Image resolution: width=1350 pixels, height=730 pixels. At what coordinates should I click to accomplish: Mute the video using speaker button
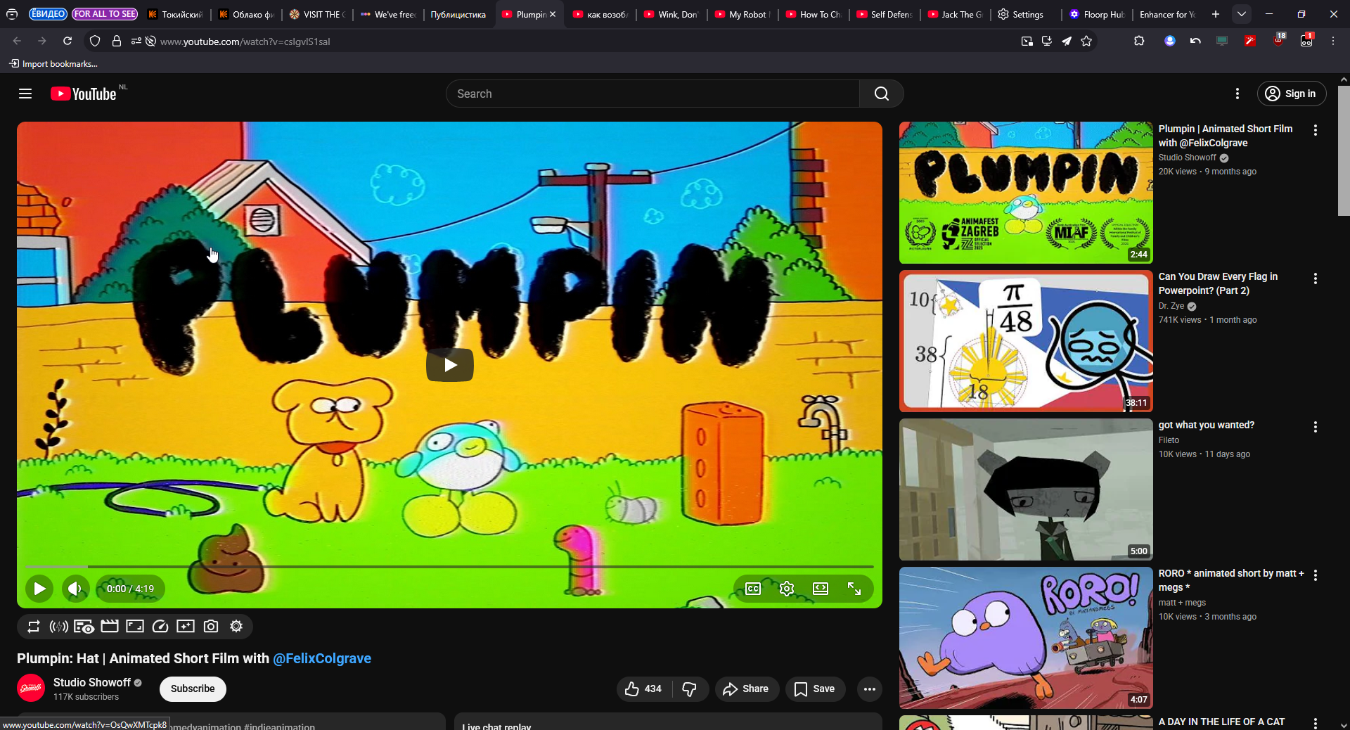[75, 589]
